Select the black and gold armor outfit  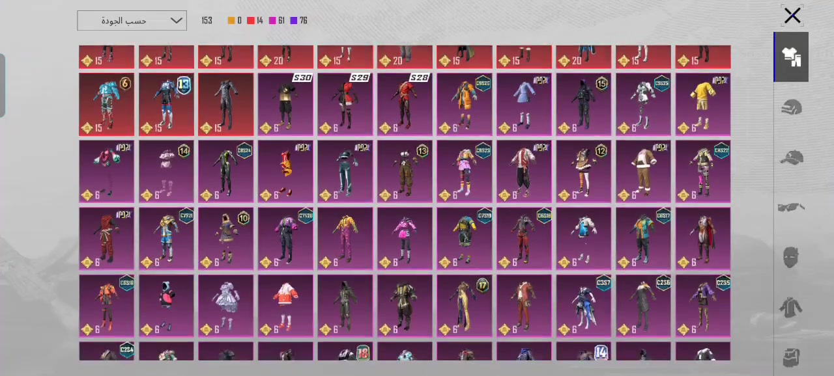[x=405, y=306]
